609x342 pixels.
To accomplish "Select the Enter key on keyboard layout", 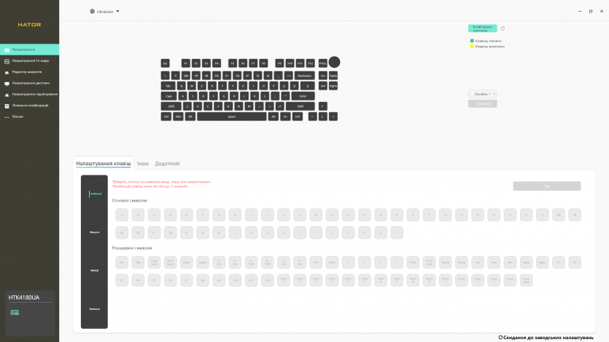I will click(x=302, y=95).
